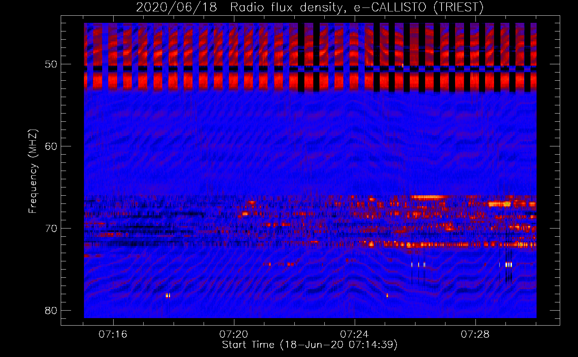Click the 'Frequency (MHZ)' axis label

click(33, 171)
